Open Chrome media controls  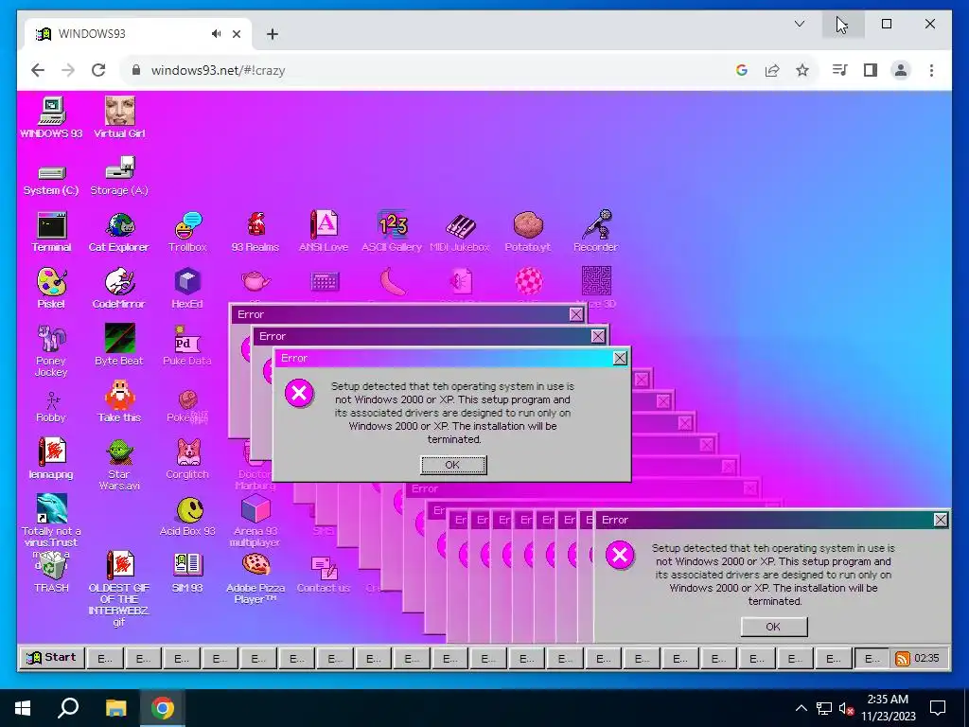pyautogui.click(x=839, y=70)
